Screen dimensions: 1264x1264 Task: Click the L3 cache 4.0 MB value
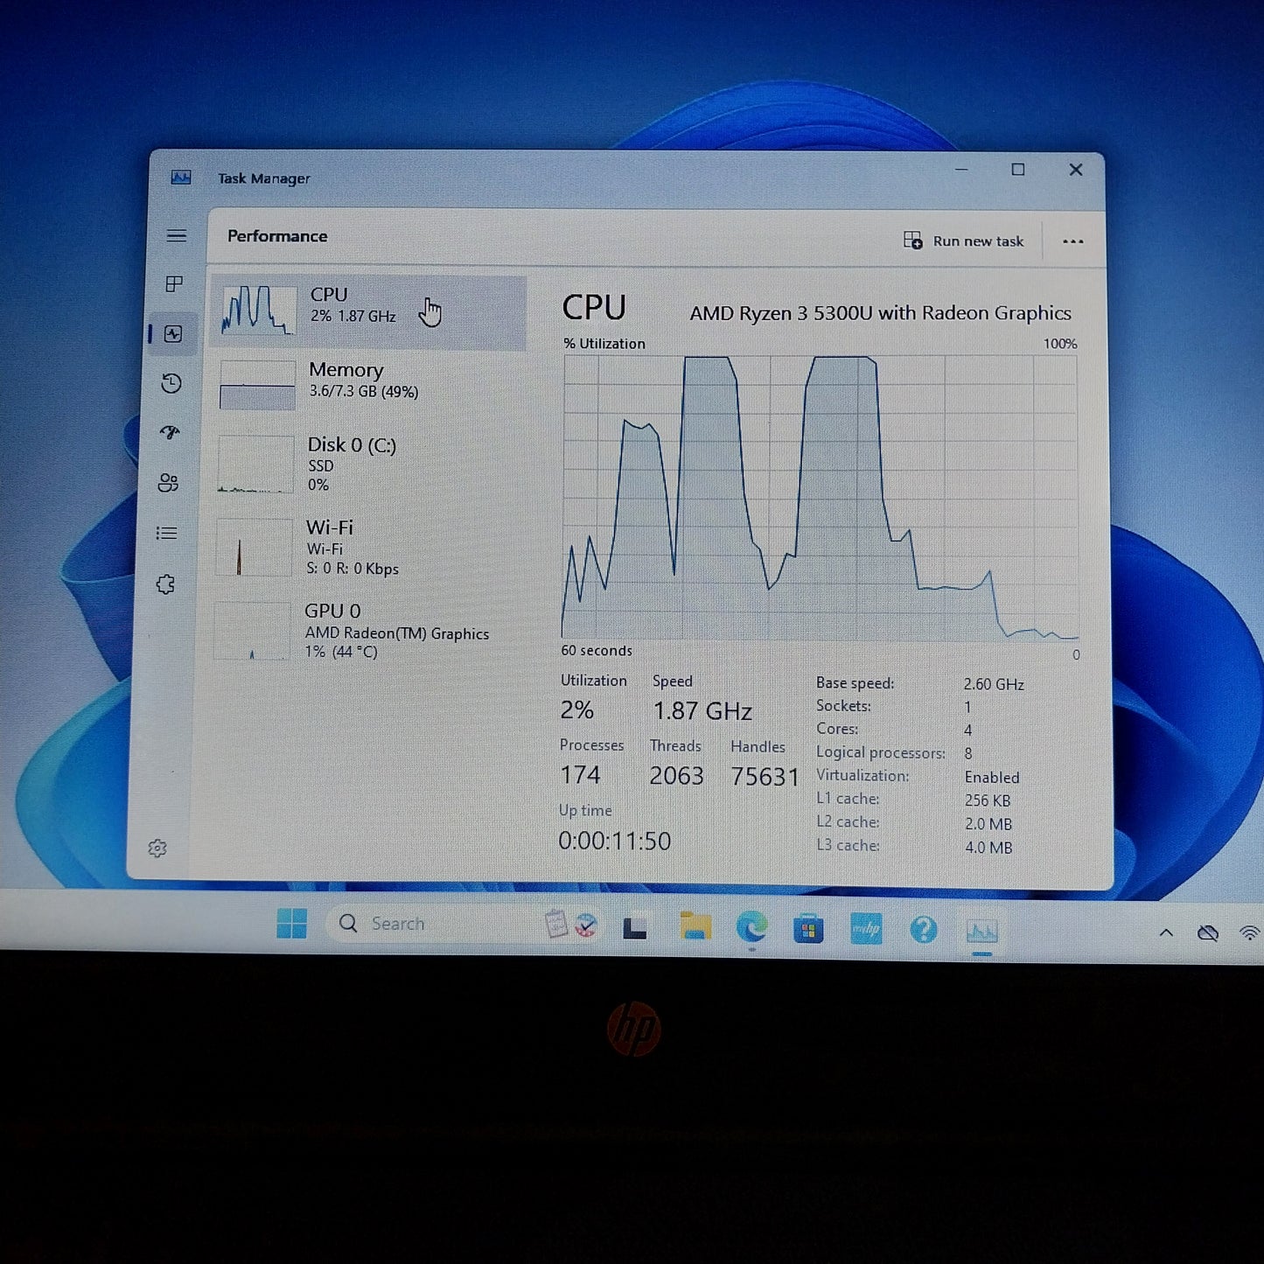(988, 848)
